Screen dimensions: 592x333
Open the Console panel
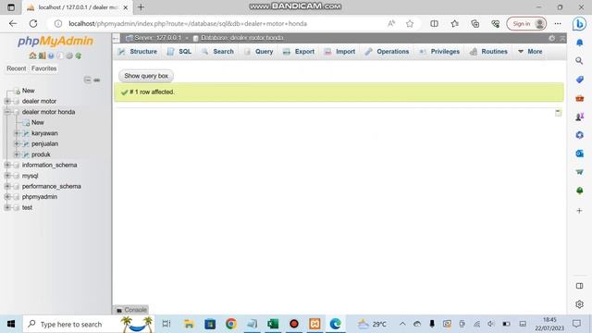point(131,310)
